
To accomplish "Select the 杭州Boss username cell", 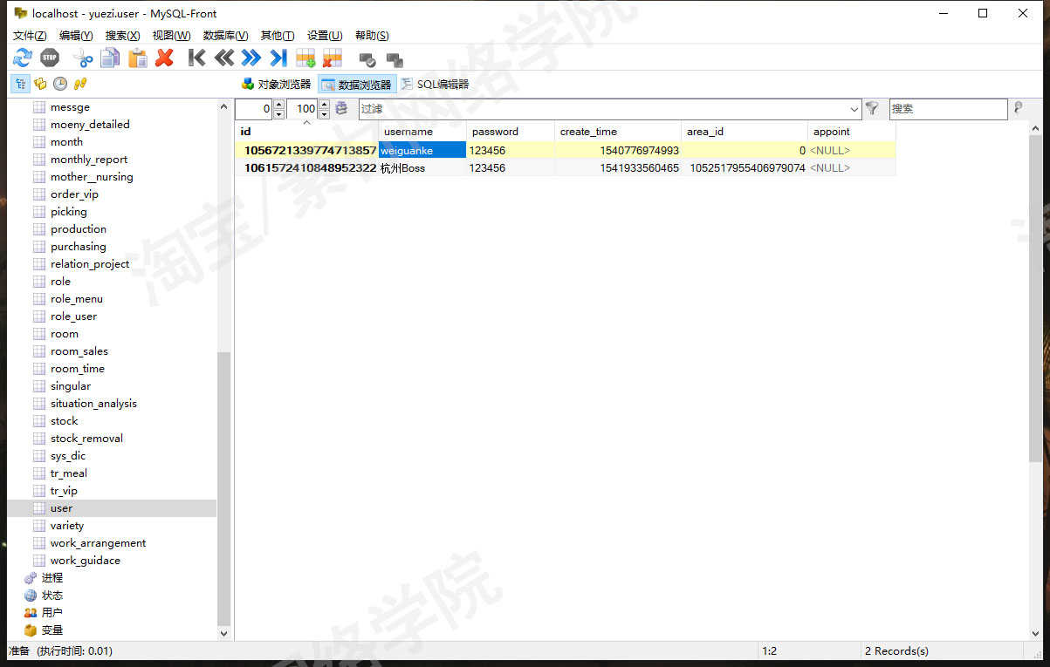I will coord(422,167).
